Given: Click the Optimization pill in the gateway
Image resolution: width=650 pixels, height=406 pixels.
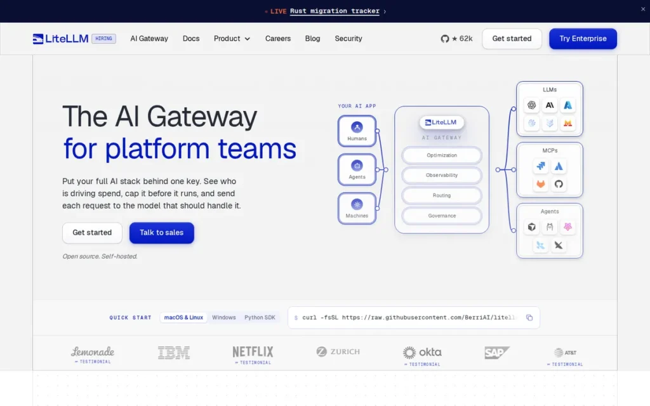Looking at the screenshot, I should [x=442, y=155].
